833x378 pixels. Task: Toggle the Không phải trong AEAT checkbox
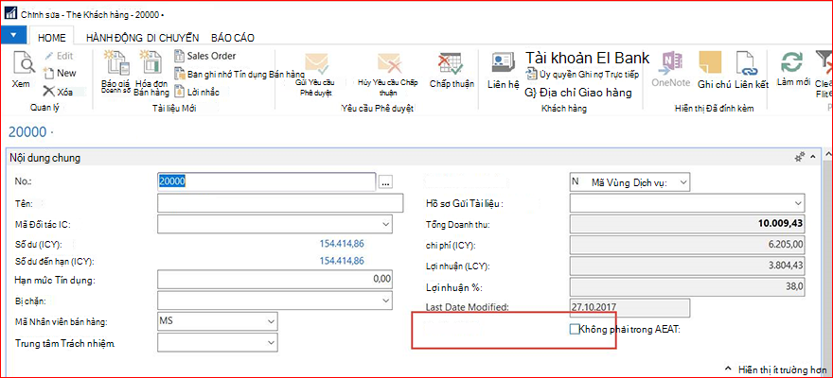(x=574, y=329)
